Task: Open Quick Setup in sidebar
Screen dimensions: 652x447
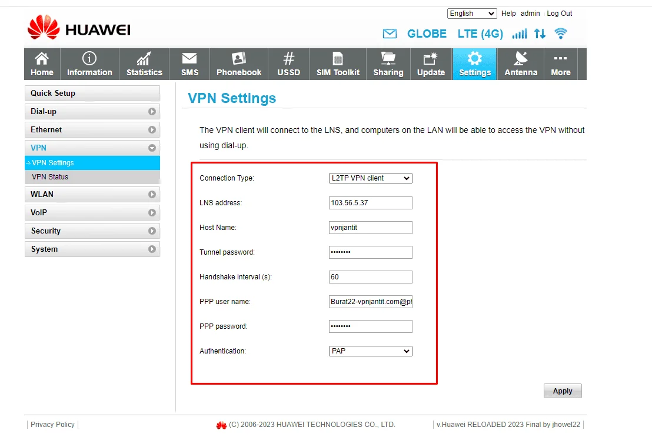Action: tap(92, 93)
